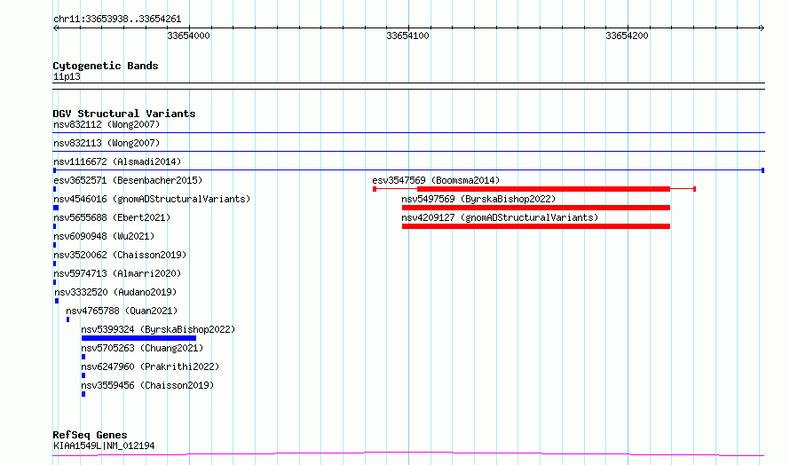Viewport: 790px width, 465px height.
Task: Open the RefSeq Genes track heading
Action: [x=90, y=435]
